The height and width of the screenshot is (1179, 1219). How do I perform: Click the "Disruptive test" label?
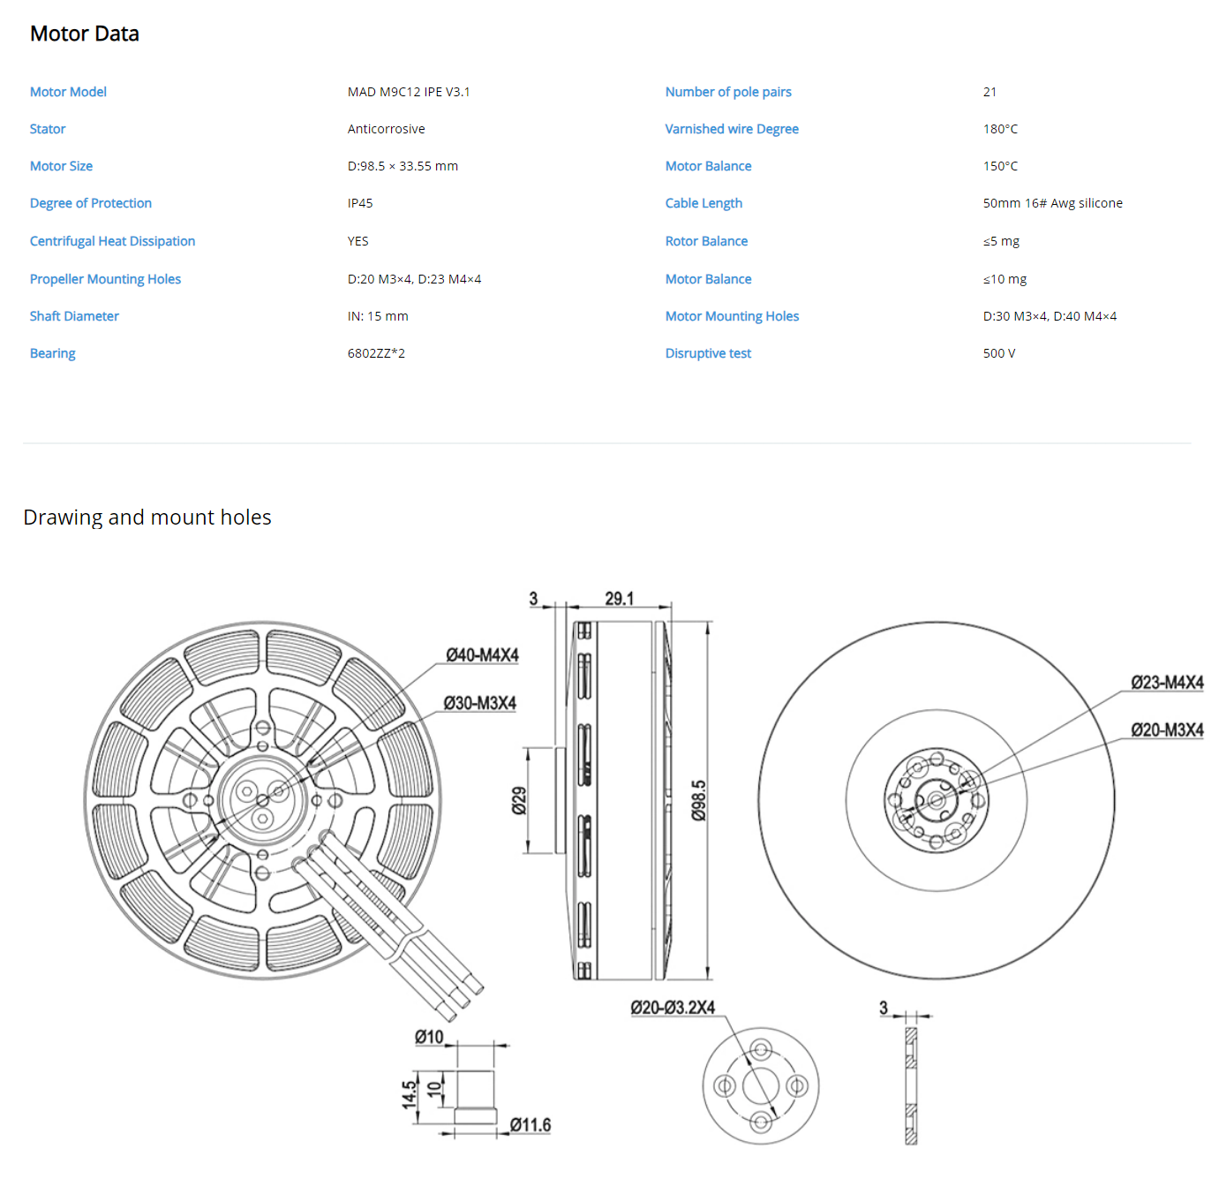coord(708,353)
